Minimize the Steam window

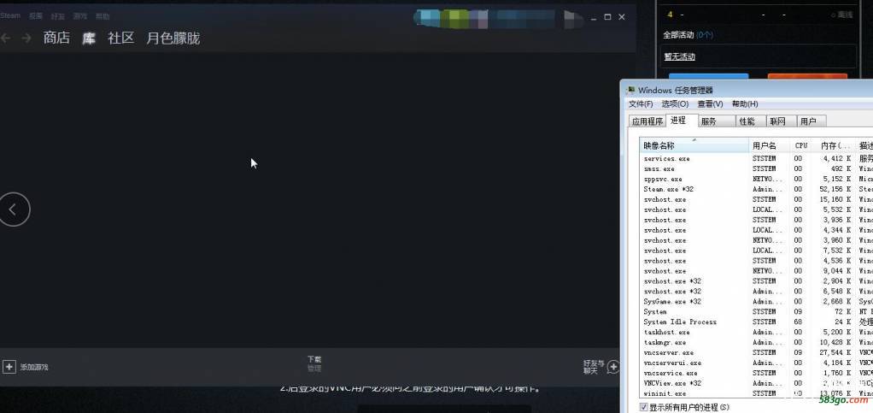[x=594, y=17]
